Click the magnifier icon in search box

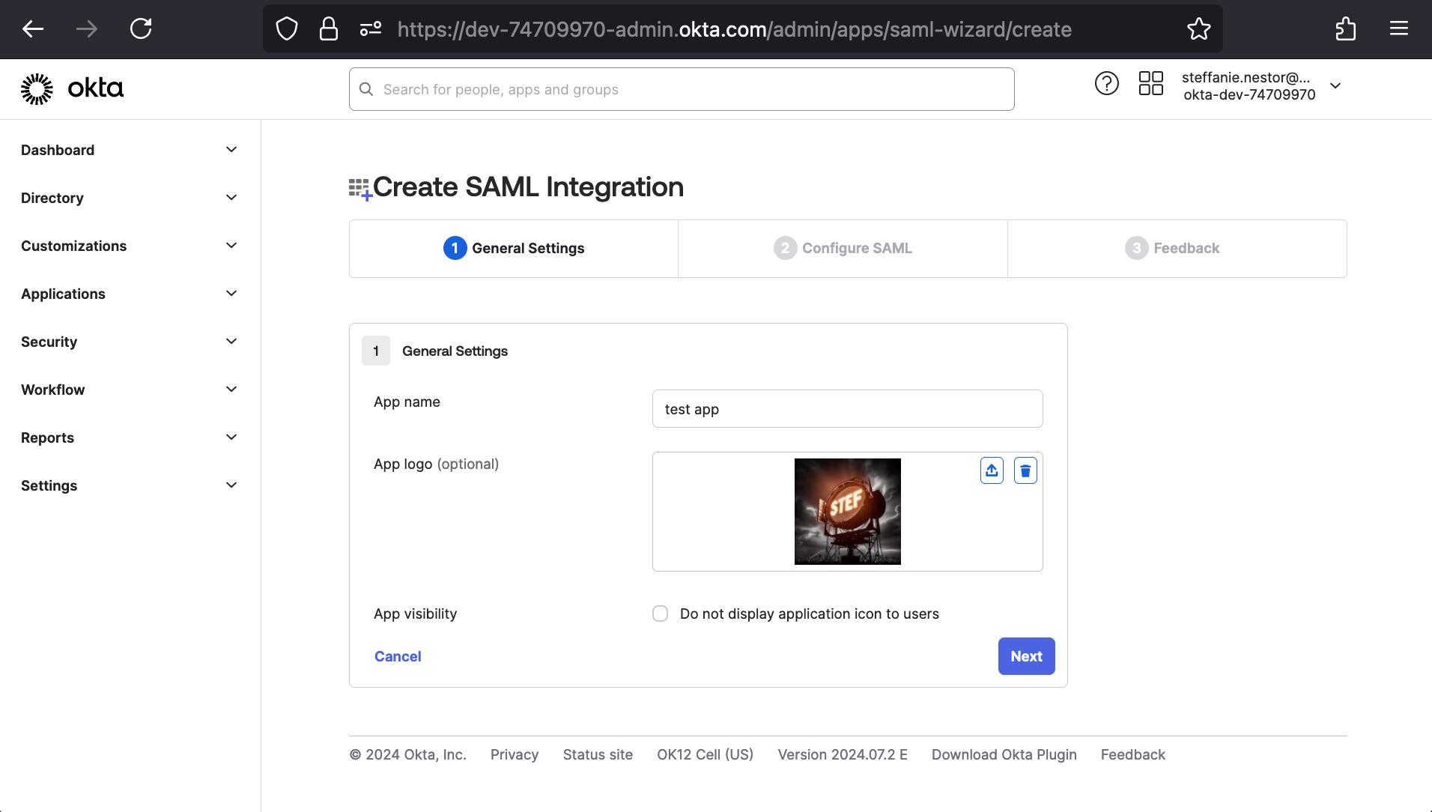point(366,89)
